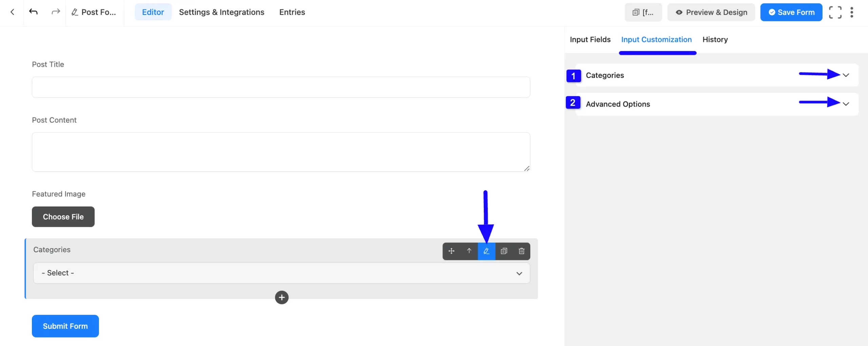Expand the Categories settings section
This screenshot has width=868, height=346.
point(717,75)
